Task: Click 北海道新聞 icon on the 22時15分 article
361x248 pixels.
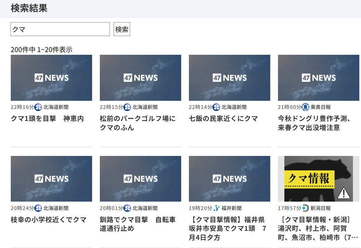Action: tap(127, 107)
